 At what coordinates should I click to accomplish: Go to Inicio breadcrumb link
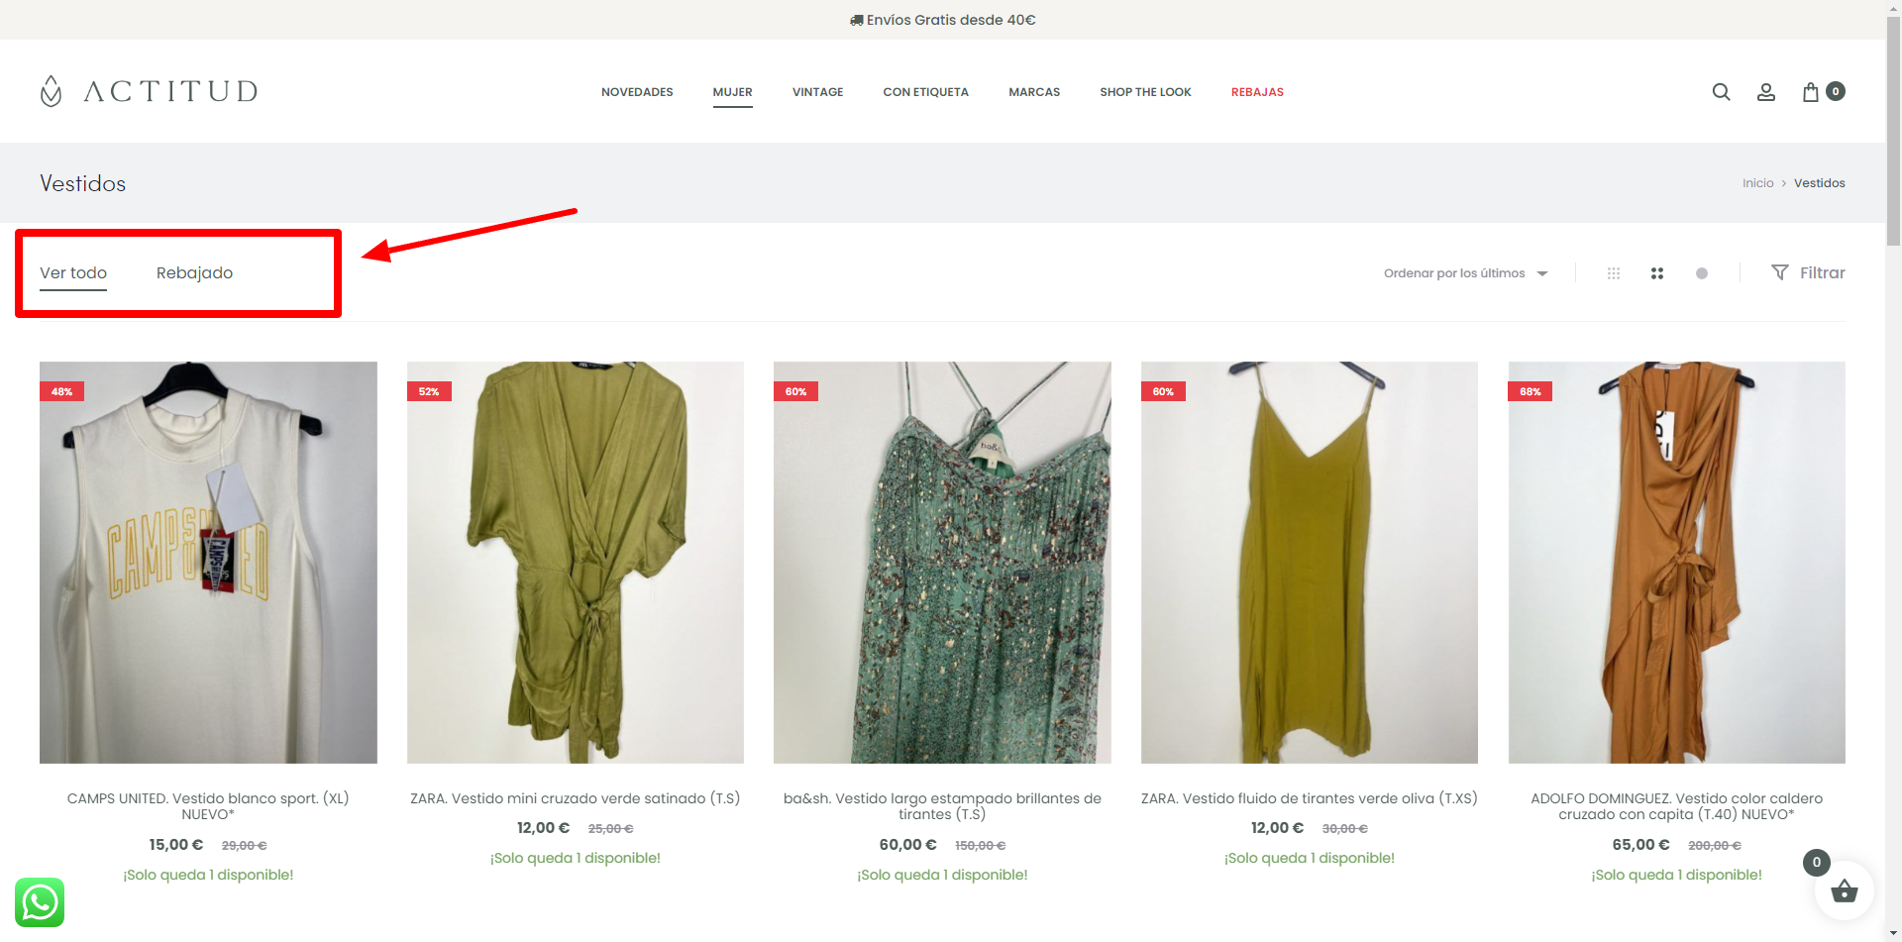[x=1758, y=183]
